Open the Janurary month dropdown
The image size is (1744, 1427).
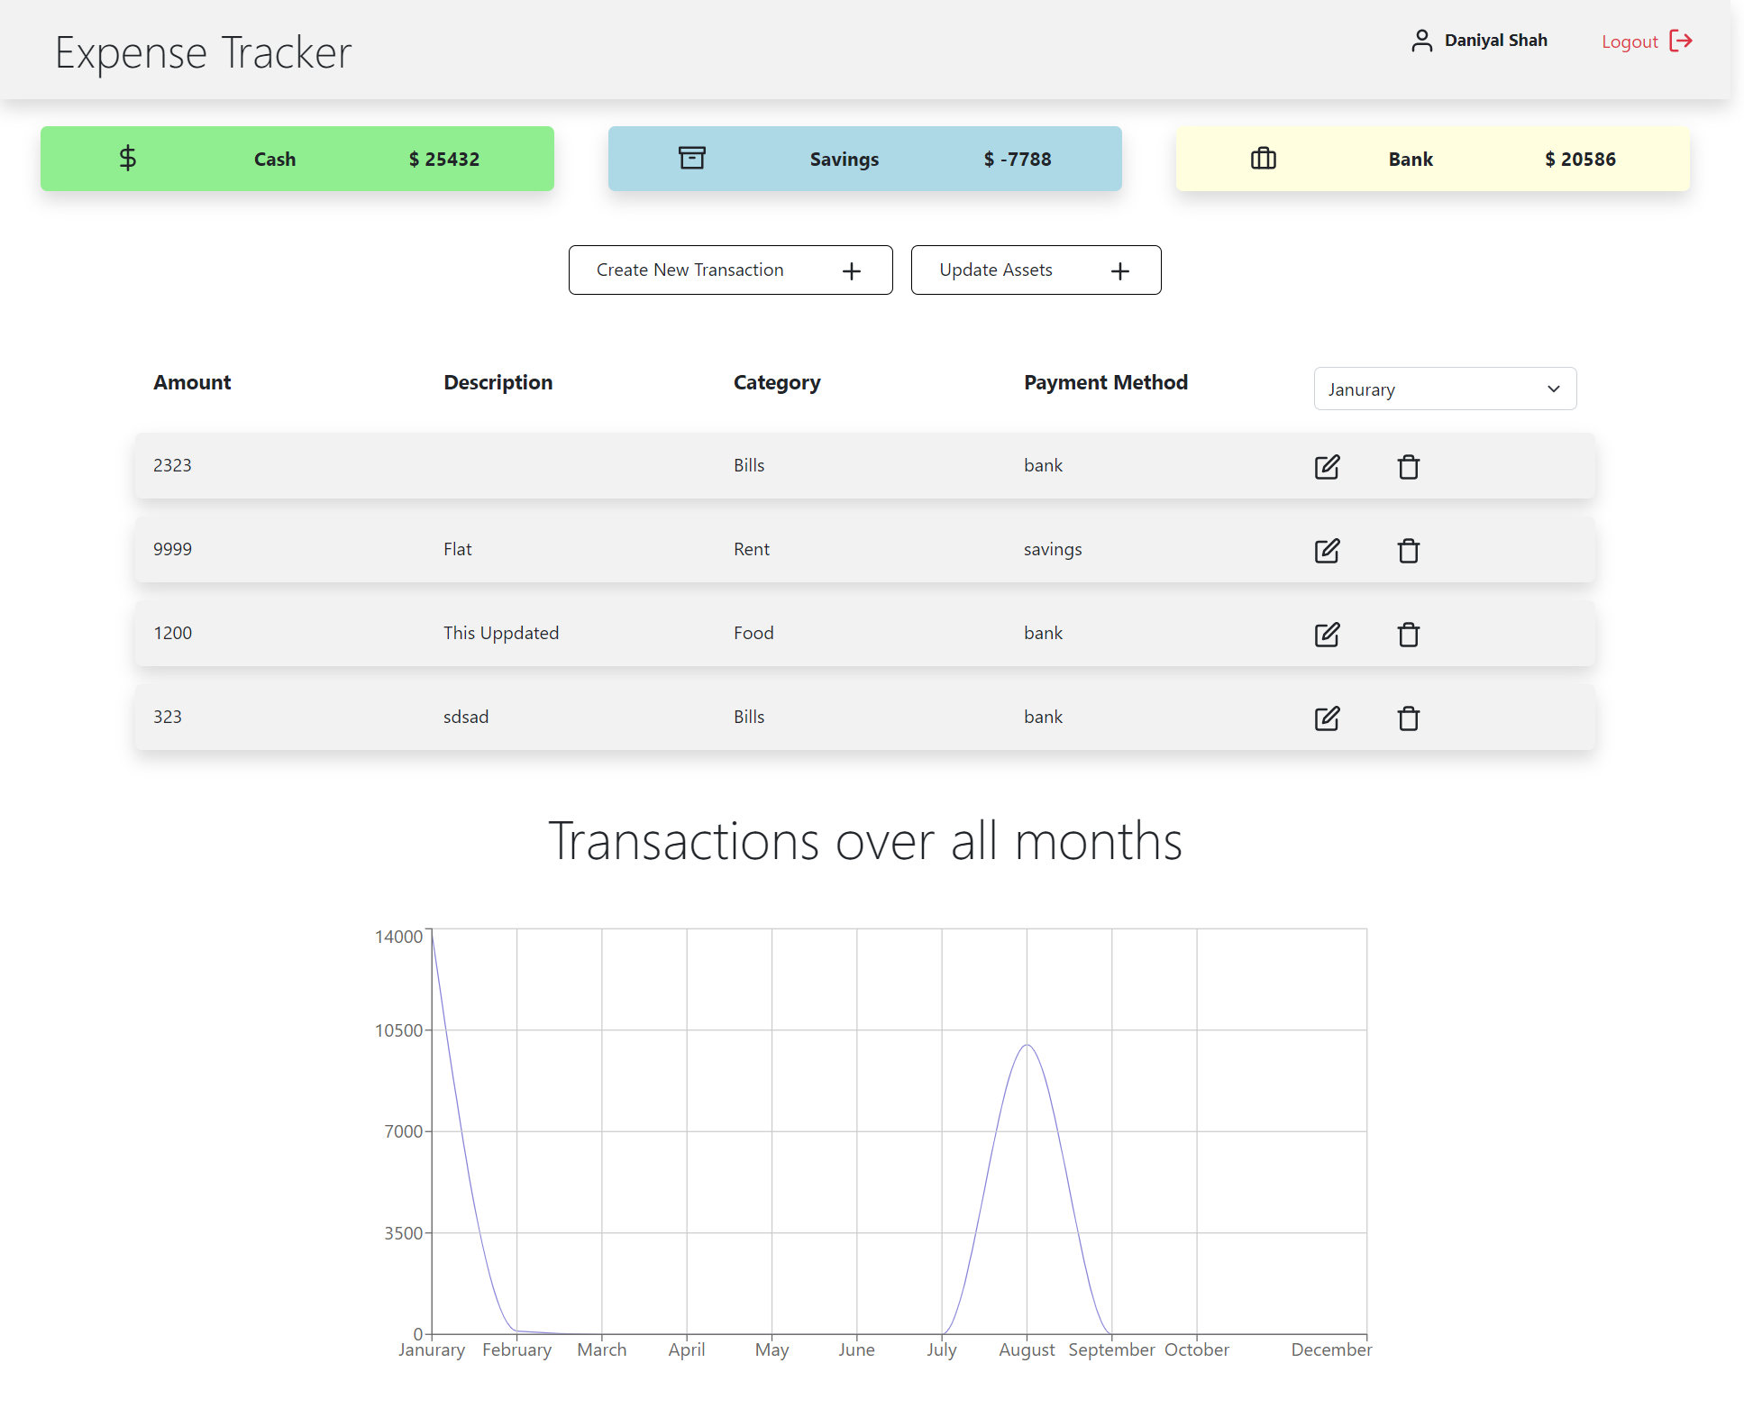1444,389
